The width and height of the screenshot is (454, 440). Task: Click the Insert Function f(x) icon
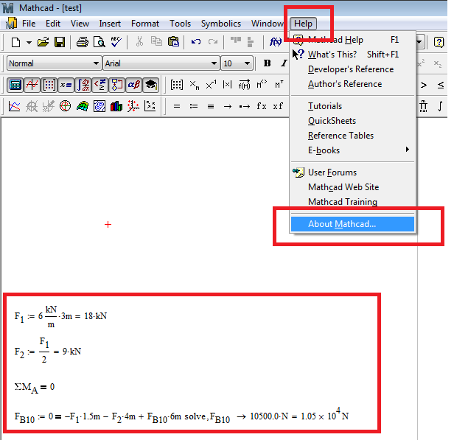pos(276,42)
